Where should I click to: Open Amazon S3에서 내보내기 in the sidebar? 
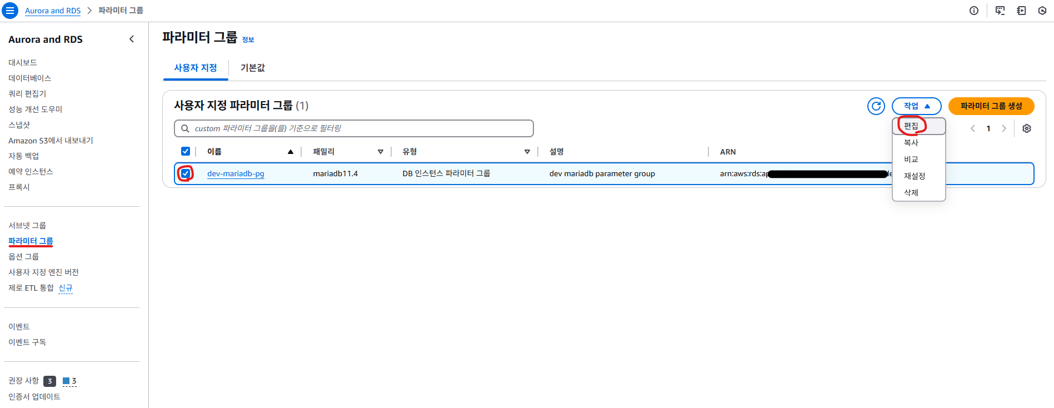click(51, 141)
